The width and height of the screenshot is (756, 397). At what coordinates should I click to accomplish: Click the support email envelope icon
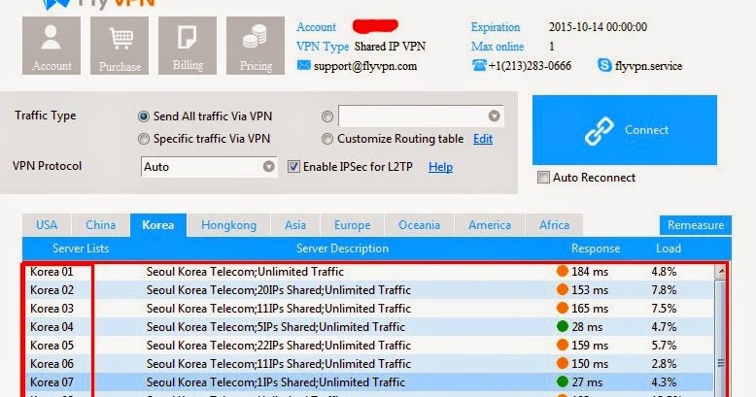304,65
